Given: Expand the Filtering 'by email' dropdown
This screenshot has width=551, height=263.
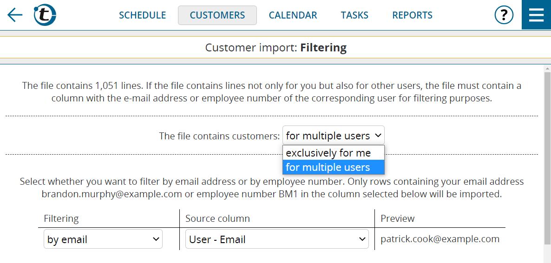Looking at the screenshot, I should (x=103, y=239).
